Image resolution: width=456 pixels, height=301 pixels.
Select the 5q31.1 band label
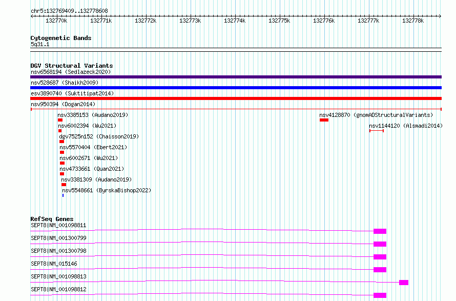point(40,44)
